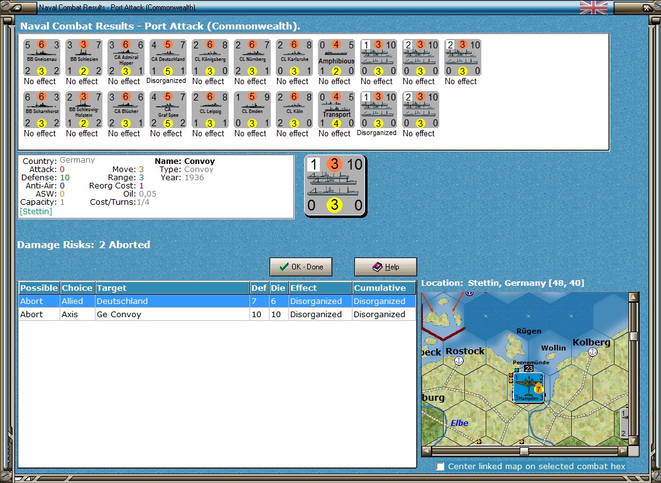
Task: Click map scroll up arrow
Action: point(633,297)
